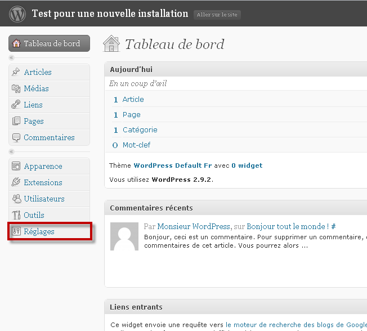Collapse the menu using the arrow under Tableau de bord
This screenshot has width=367, height=331.
(x=11, y=57)
